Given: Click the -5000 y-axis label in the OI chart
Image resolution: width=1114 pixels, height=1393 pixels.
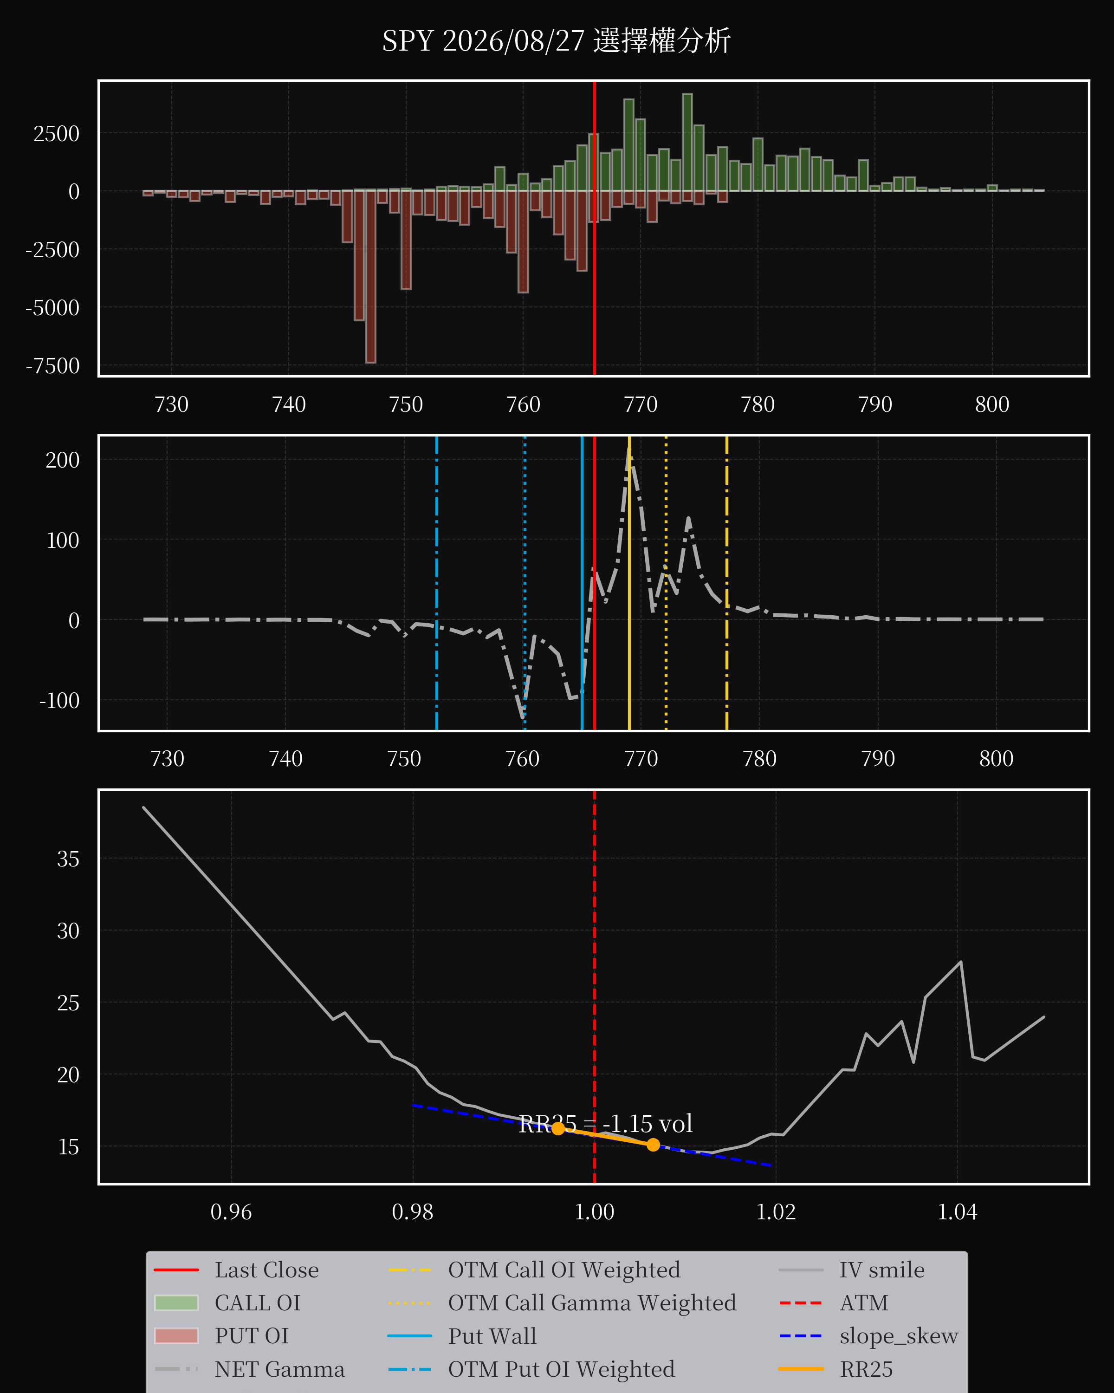Looking at the screenshot, I should 53,307.
